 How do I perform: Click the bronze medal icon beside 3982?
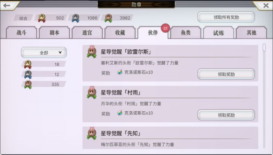[108, 18]
